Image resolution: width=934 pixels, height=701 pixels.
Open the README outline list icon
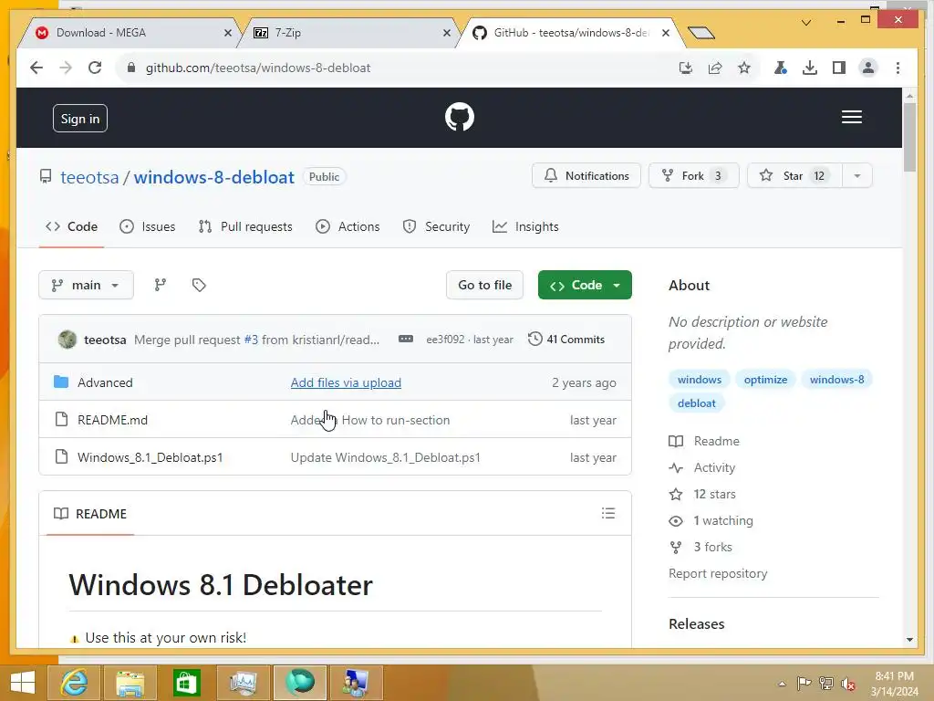coord(608,513)
